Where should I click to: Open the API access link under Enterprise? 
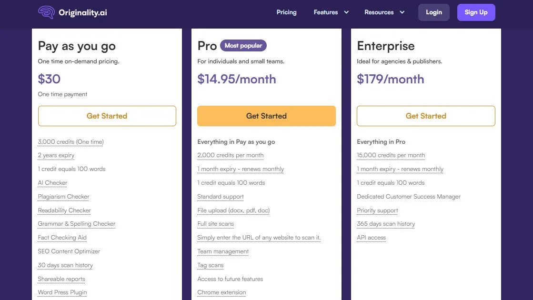[371, 237]
